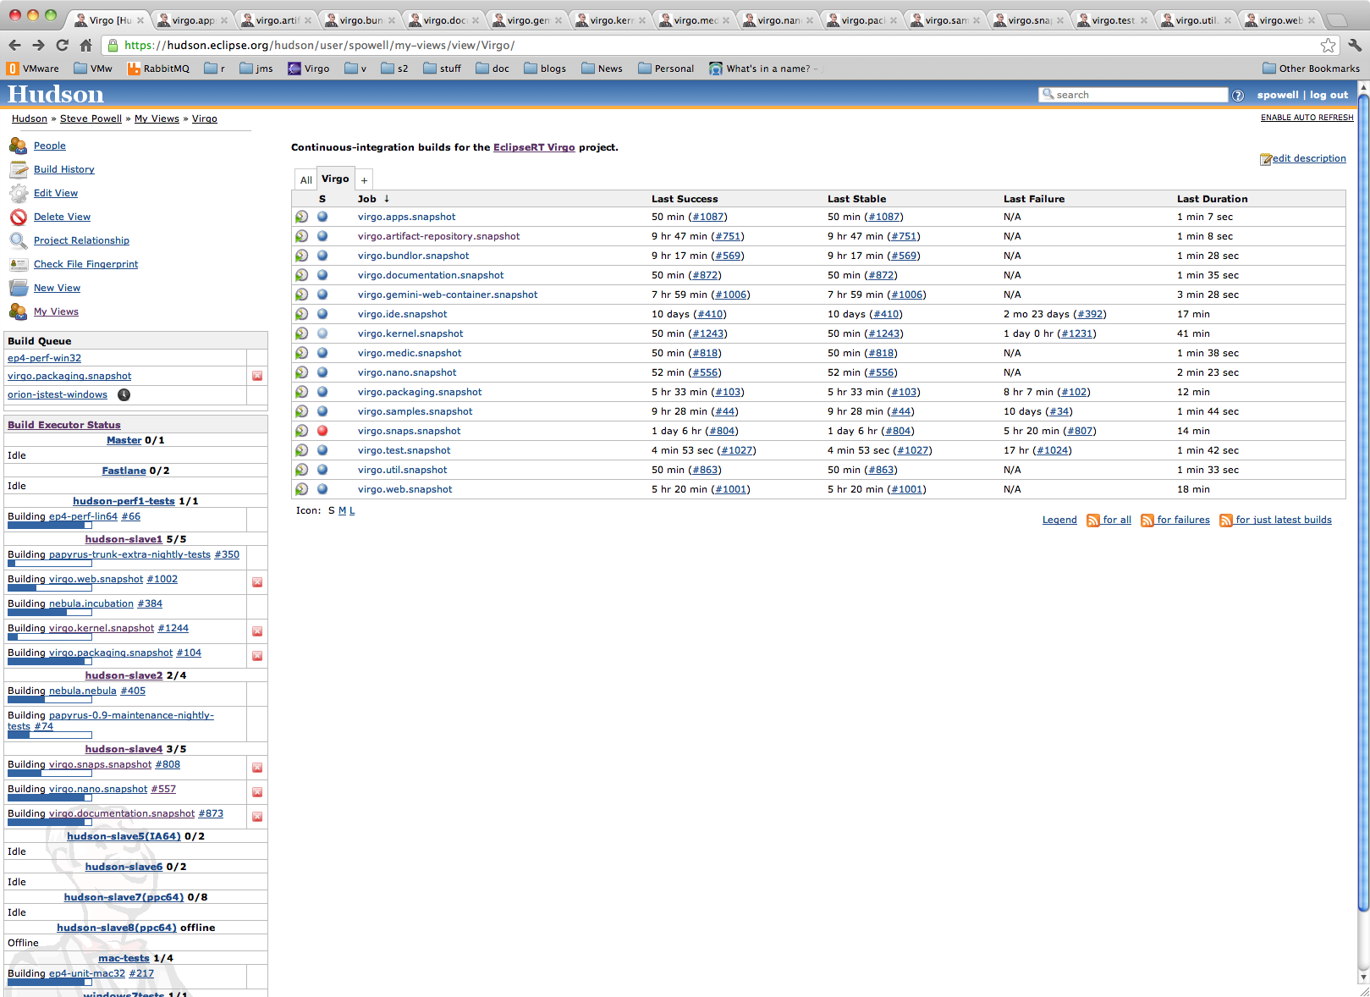Open the virgo.kernel.snapshot job link
This screenshot has height=997, width=1370.
click(x=410, y=334)
